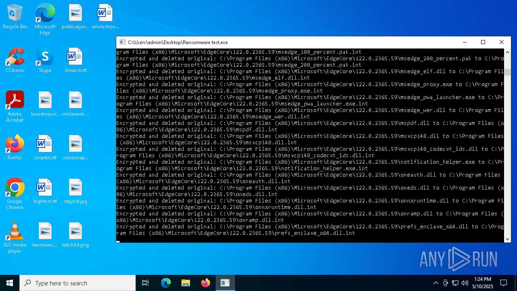
Task: Select similarweb image file on desktop
Action: coord(75,104)
